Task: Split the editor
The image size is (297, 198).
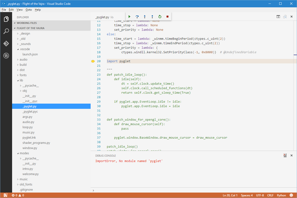Action: point(278,17)
